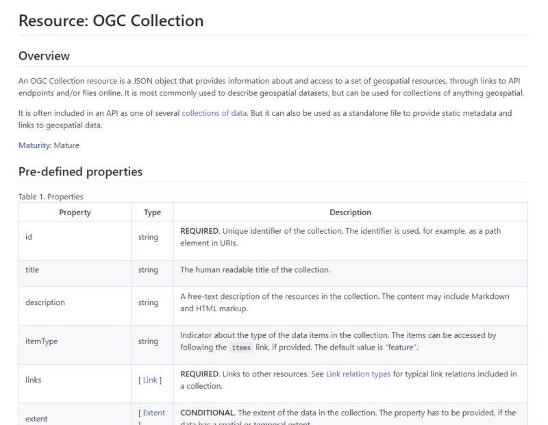Image resolution: width=548 pixels, height=425 pixels.
Task: Select the 'items' inline code snippet
Action: pyautogui.click(x=241, y=348)
